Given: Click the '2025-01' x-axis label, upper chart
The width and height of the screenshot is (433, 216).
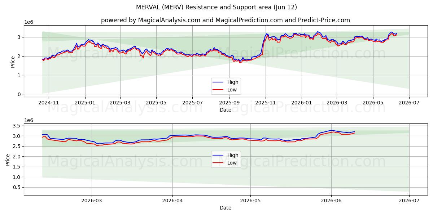Looking at the screenshot, I should click(85, 103).
